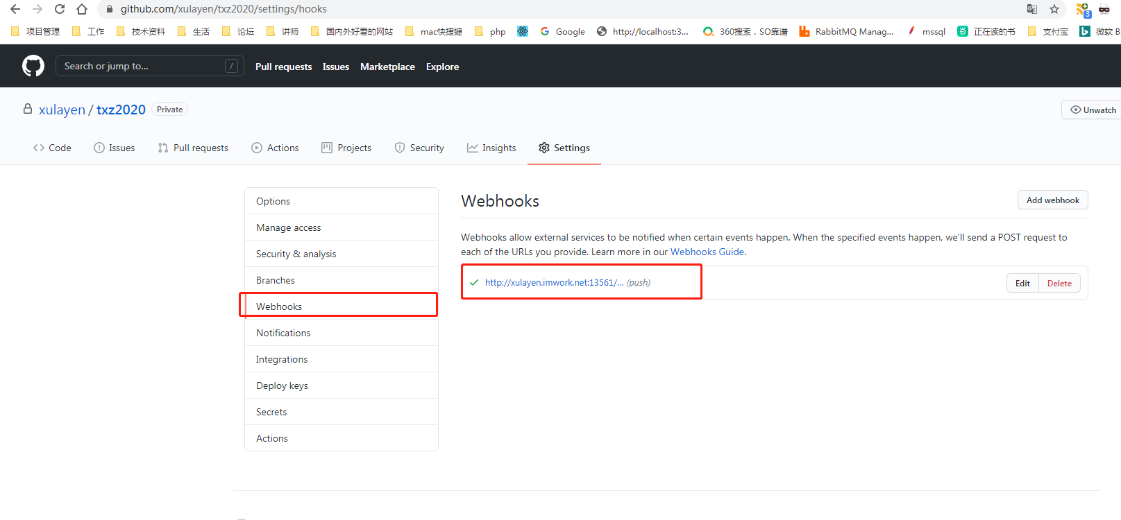Open the 生活 bookmark folder
This screenshot has width=1121, height=520.
click(194, 31)
